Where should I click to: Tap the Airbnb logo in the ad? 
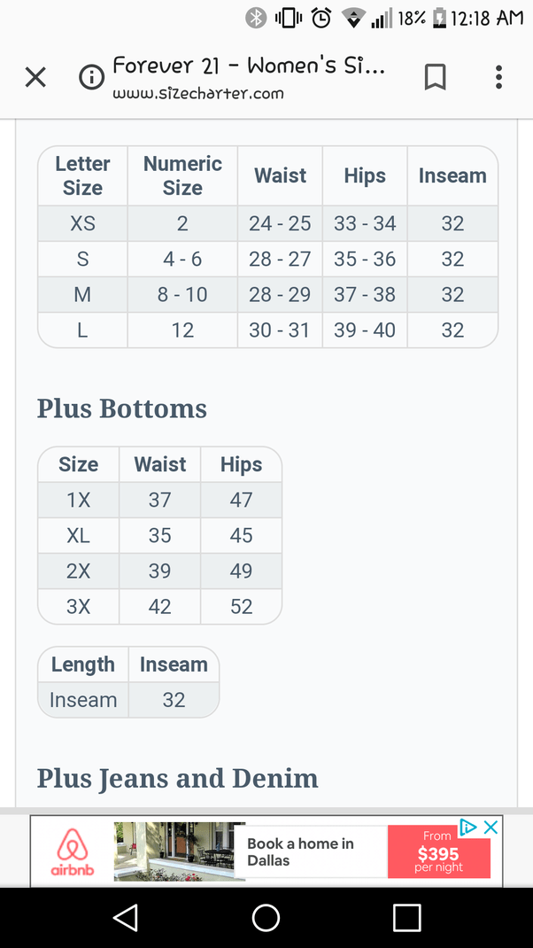pos(73,851)
